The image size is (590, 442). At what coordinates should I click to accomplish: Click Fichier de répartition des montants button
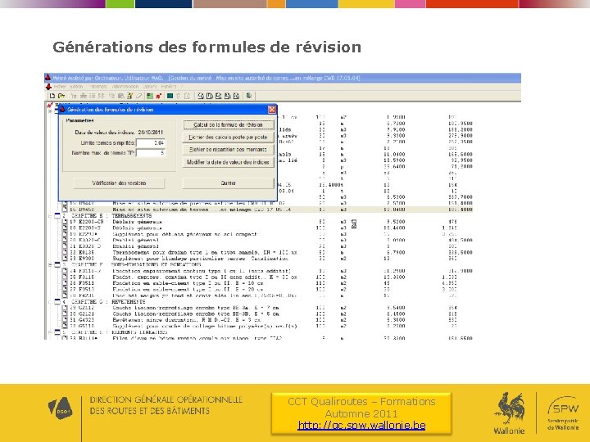click(x=228, y=150)
